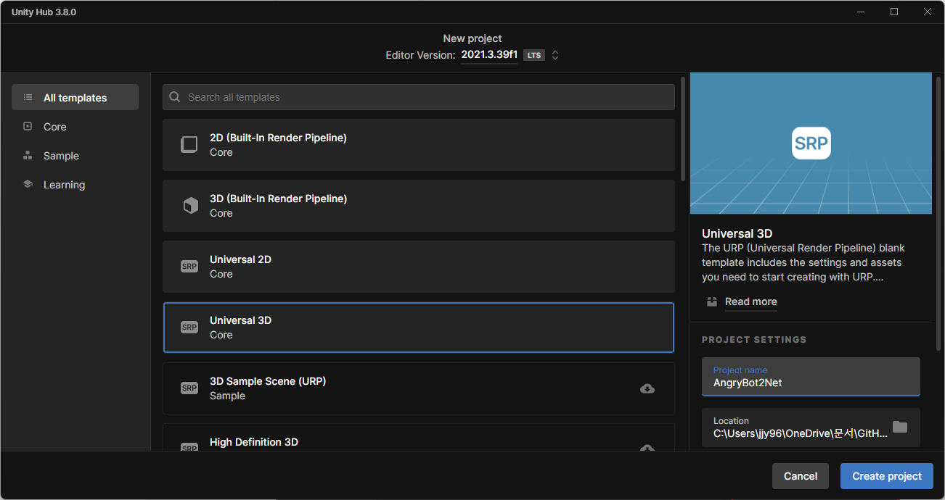This screenshot has width=945, height=500.
Task: Click the Cancel button
Action: [x=801, y=476]
